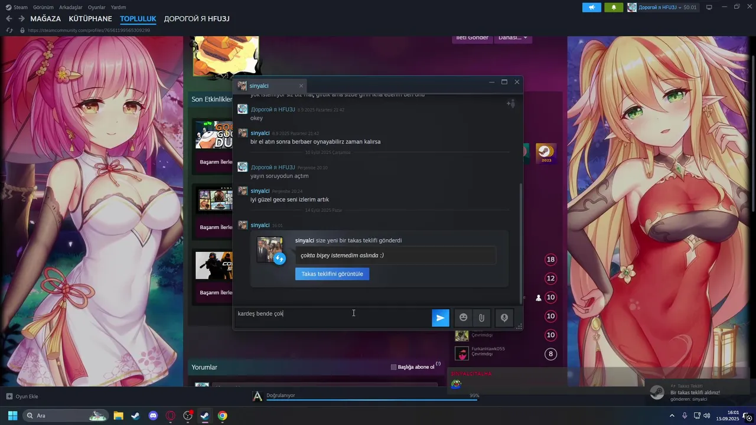The height and width of the screenshot is (425, 756).
Task: Open the emoji picker in chat
Action: pyautogui.click(x=464, y=318)
